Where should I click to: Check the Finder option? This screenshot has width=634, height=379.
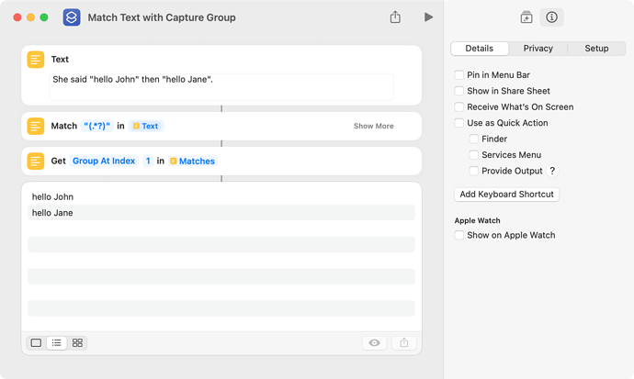(473, 139)
